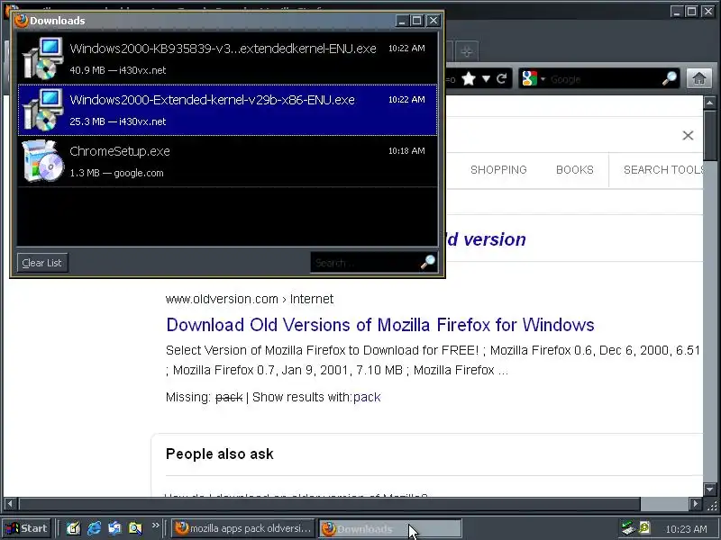The height and width of the screenshot is (540, 721).
Task: Open the Google search engine selector
Action: [534, 79]
